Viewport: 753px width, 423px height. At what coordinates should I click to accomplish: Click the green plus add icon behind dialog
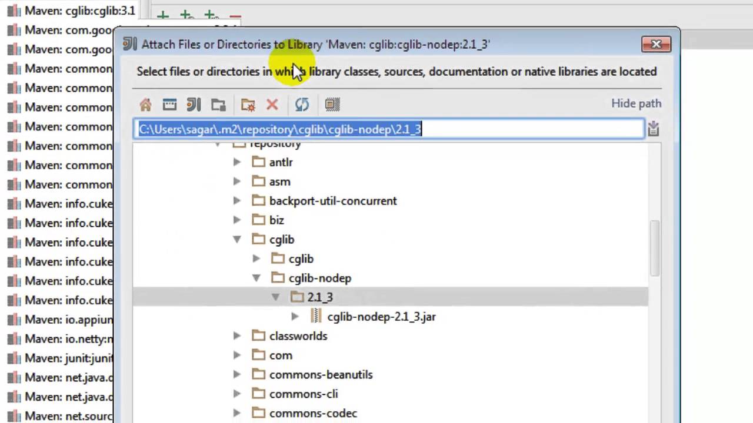(x=162, y=16)
